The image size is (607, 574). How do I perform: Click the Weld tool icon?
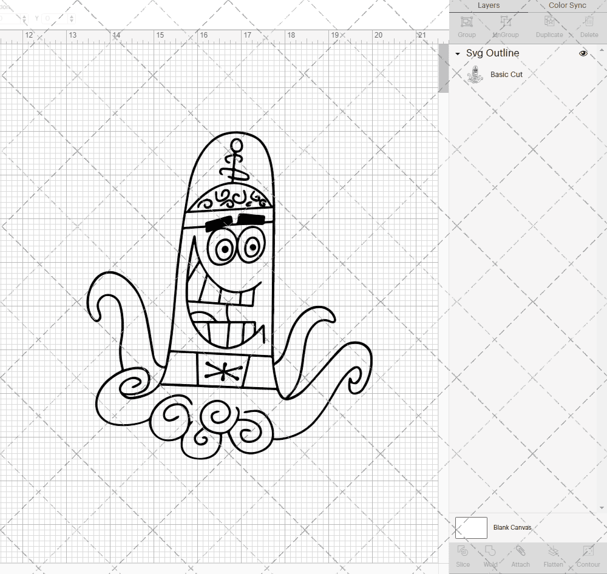pyautogui.click(x=490, y=551)
